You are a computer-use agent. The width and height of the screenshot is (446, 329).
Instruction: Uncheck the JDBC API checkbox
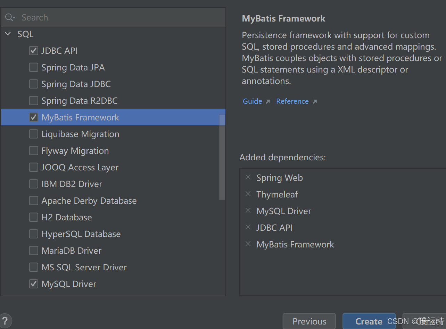[x=34, y=51]
